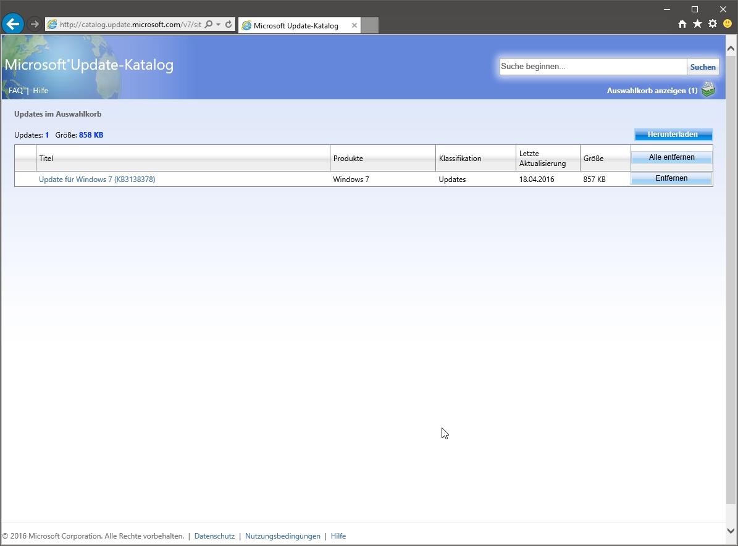Open the browser Home icon

[x=682, y=24]
